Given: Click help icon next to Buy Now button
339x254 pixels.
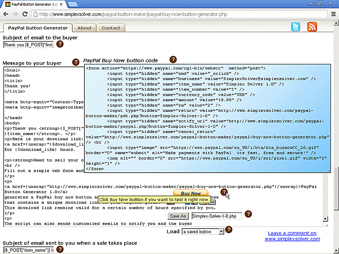Looking at the screenshot, I should [224, 192].
